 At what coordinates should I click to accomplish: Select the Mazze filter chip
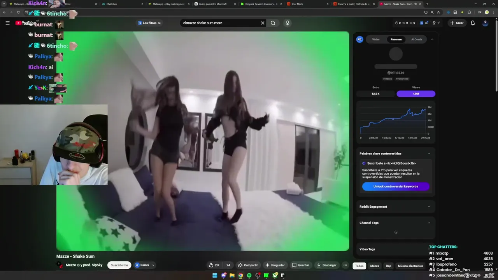tap(375, 266)
